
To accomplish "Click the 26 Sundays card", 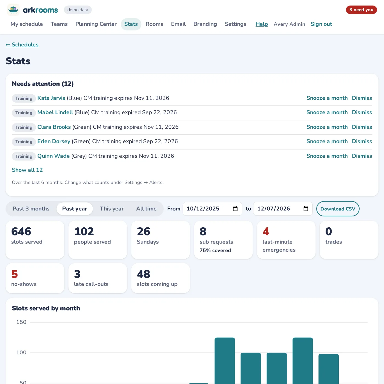I will point(160,240).
